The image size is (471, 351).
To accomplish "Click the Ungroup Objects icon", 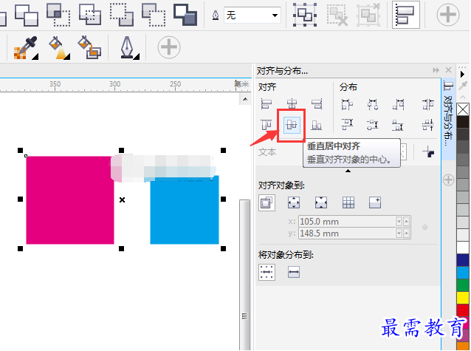I will 337,15.
